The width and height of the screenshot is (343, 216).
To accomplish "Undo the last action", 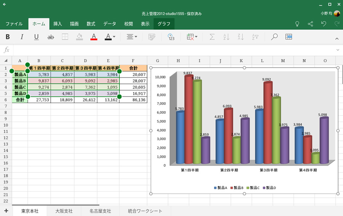I will pos(324,24).
